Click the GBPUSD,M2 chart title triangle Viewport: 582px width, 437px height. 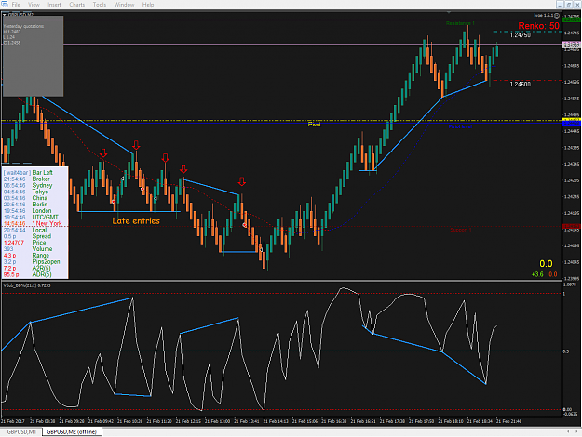pos(5,15)
